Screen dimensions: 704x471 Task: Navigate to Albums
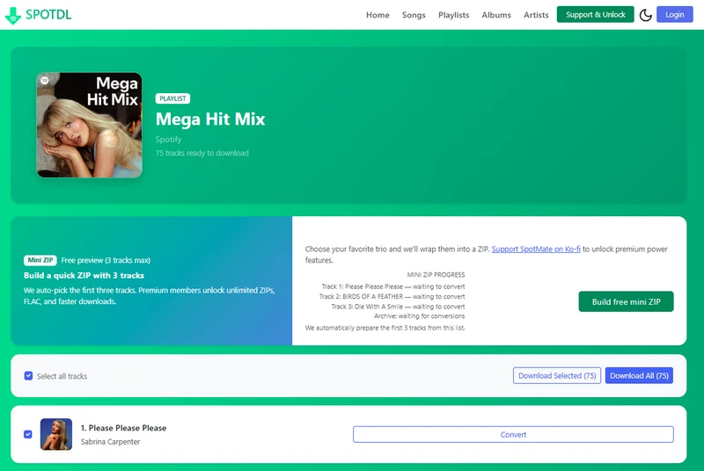pyautogui.click(x=496, y=15)
